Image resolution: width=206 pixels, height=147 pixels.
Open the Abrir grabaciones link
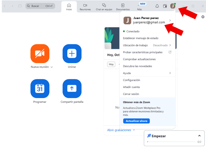coord(119,130)
